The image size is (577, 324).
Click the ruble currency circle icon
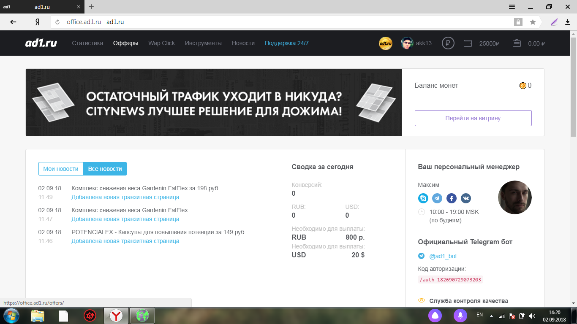tap(448, 43)
